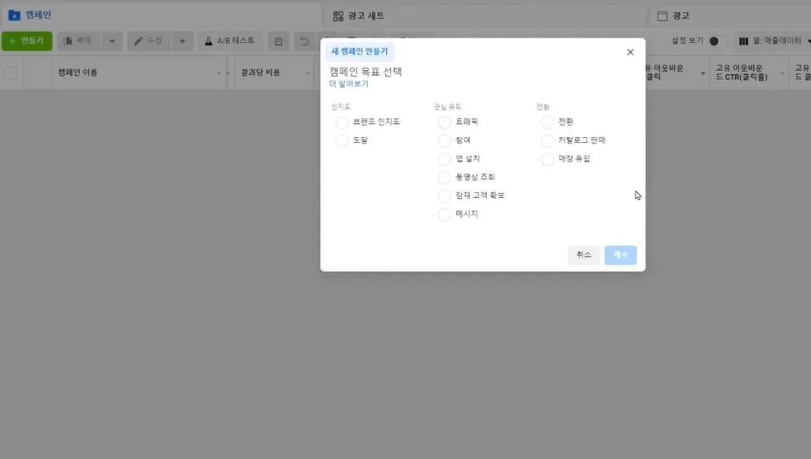Choose the 트래픽 campaign objective
The height and width of the screenshot is (459, 811).
444,122
